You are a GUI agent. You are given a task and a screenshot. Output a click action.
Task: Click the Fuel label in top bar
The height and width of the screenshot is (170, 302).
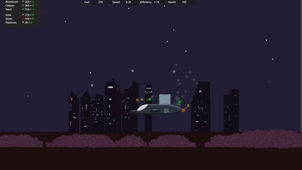[x=87, y=2]
